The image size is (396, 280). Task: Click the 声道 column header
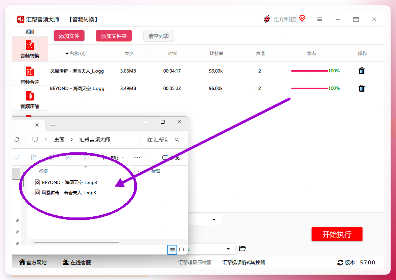(x=260, y=53)
